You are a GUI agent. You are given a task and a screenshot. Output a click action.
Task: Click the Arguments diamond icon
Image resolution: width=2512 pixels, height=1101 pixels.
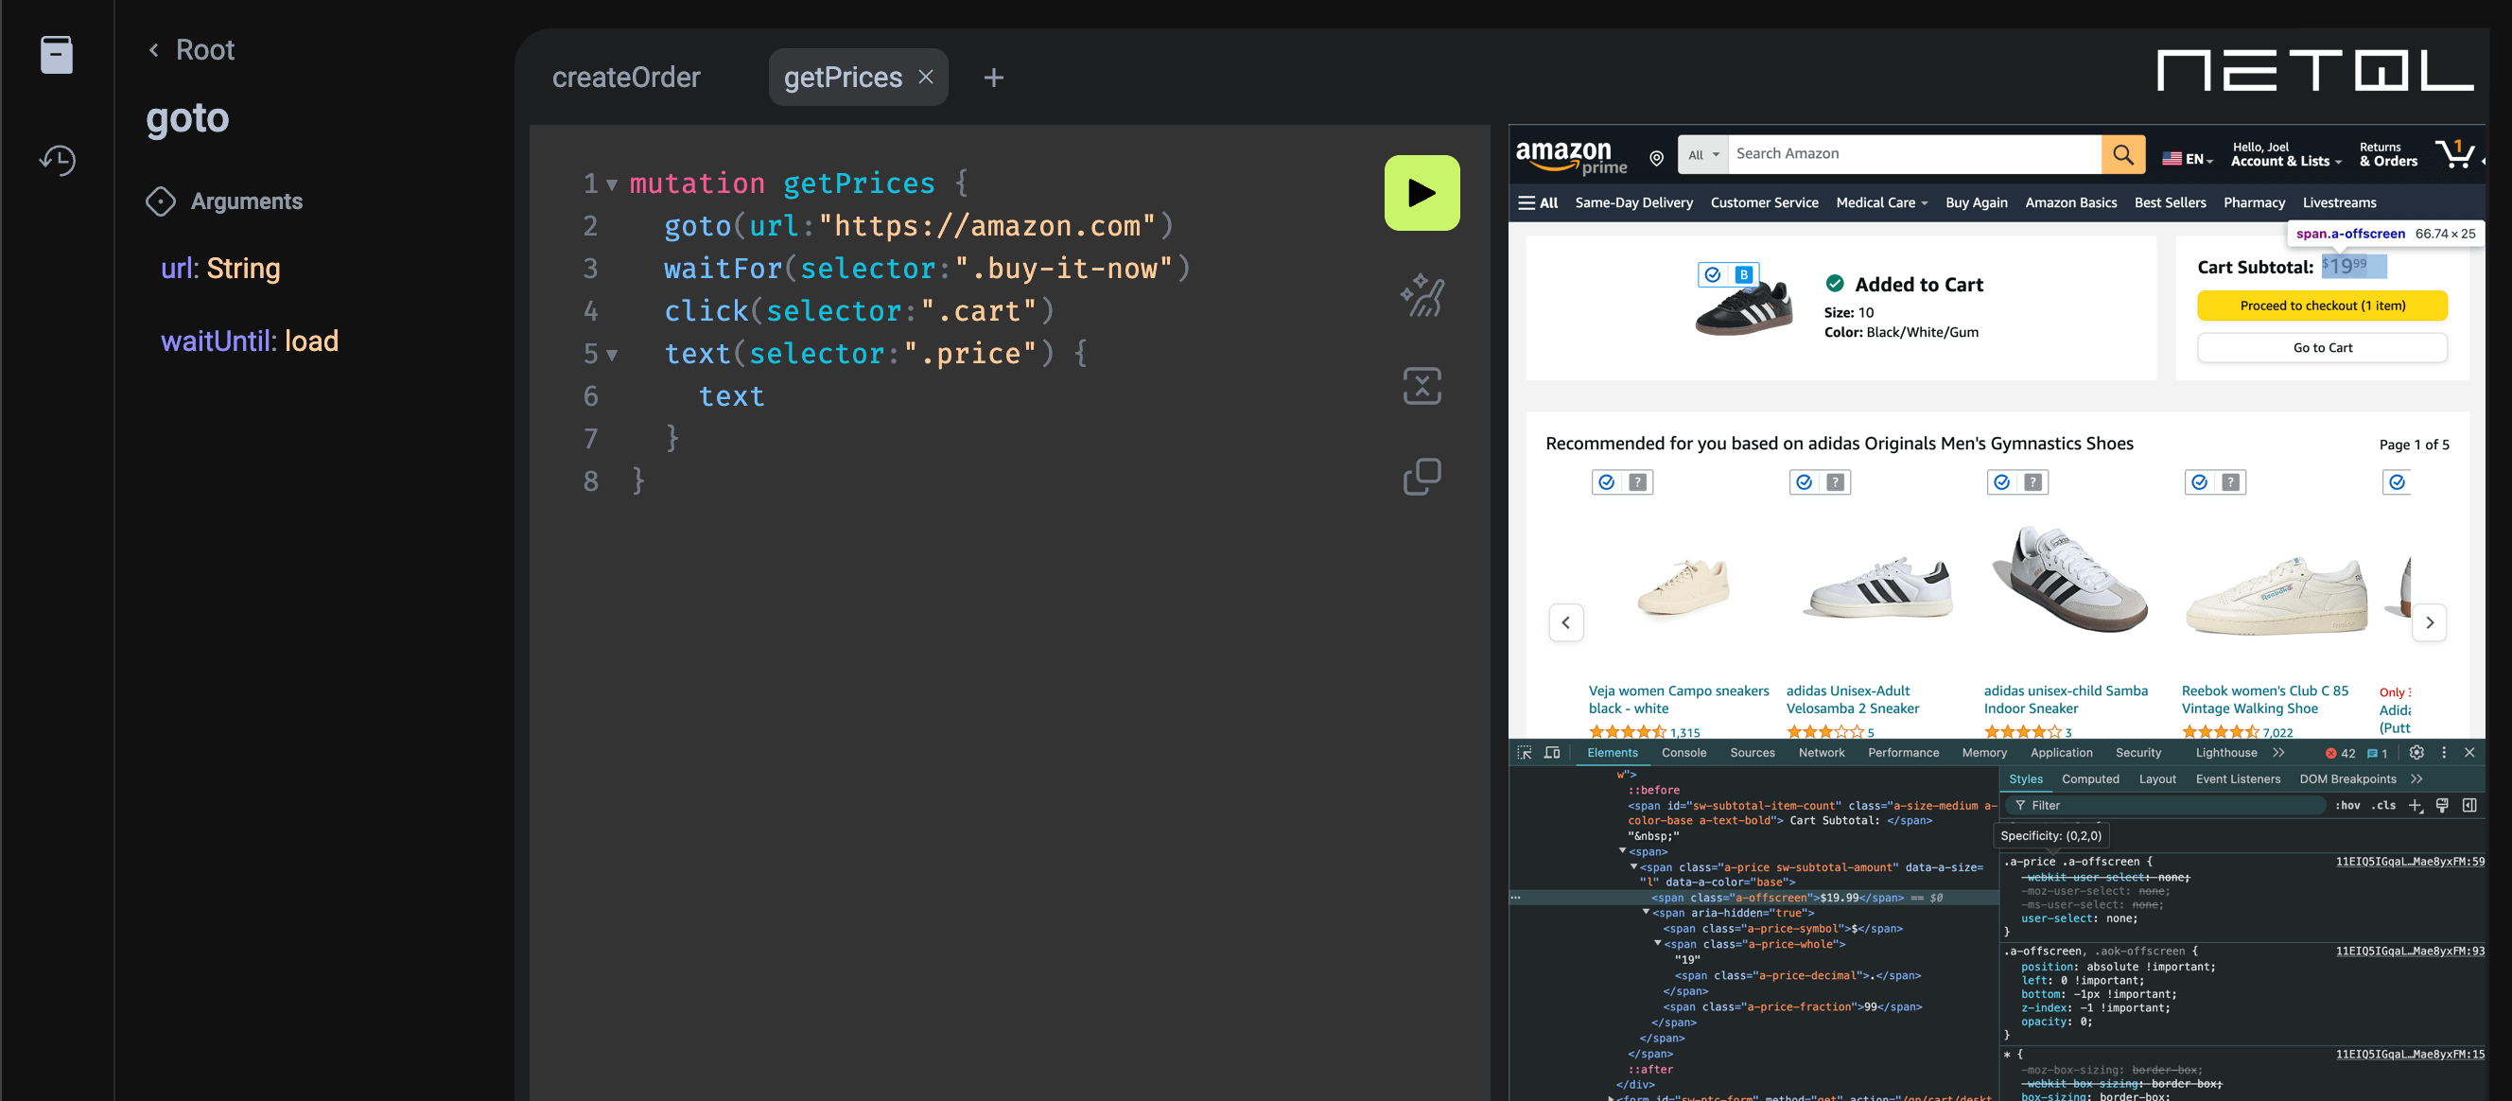coord(161,201)
